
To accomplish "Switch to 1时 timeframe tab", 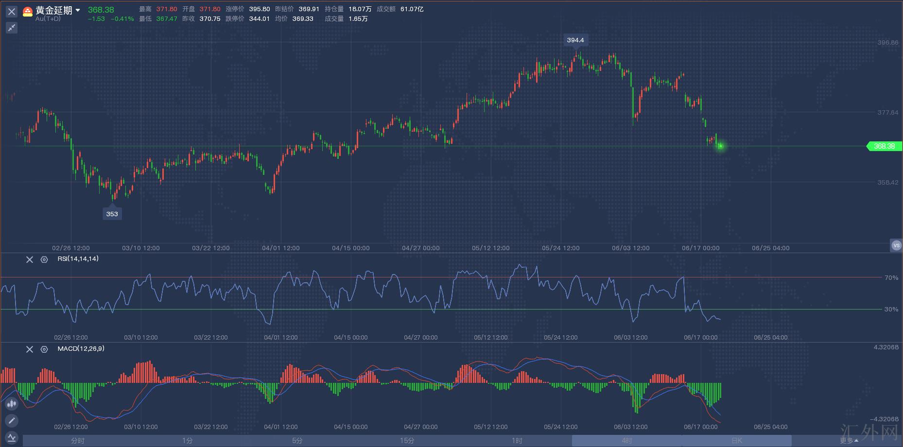I will [x=517, y=441].
